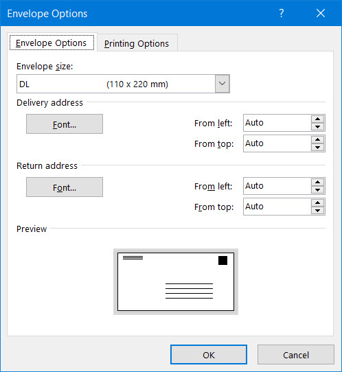
Task: Increase the Delivery address From top value
Action: [318, 139]
